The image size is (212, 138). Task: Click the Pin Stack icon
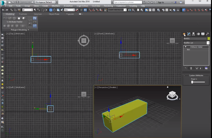coord(185,68)
